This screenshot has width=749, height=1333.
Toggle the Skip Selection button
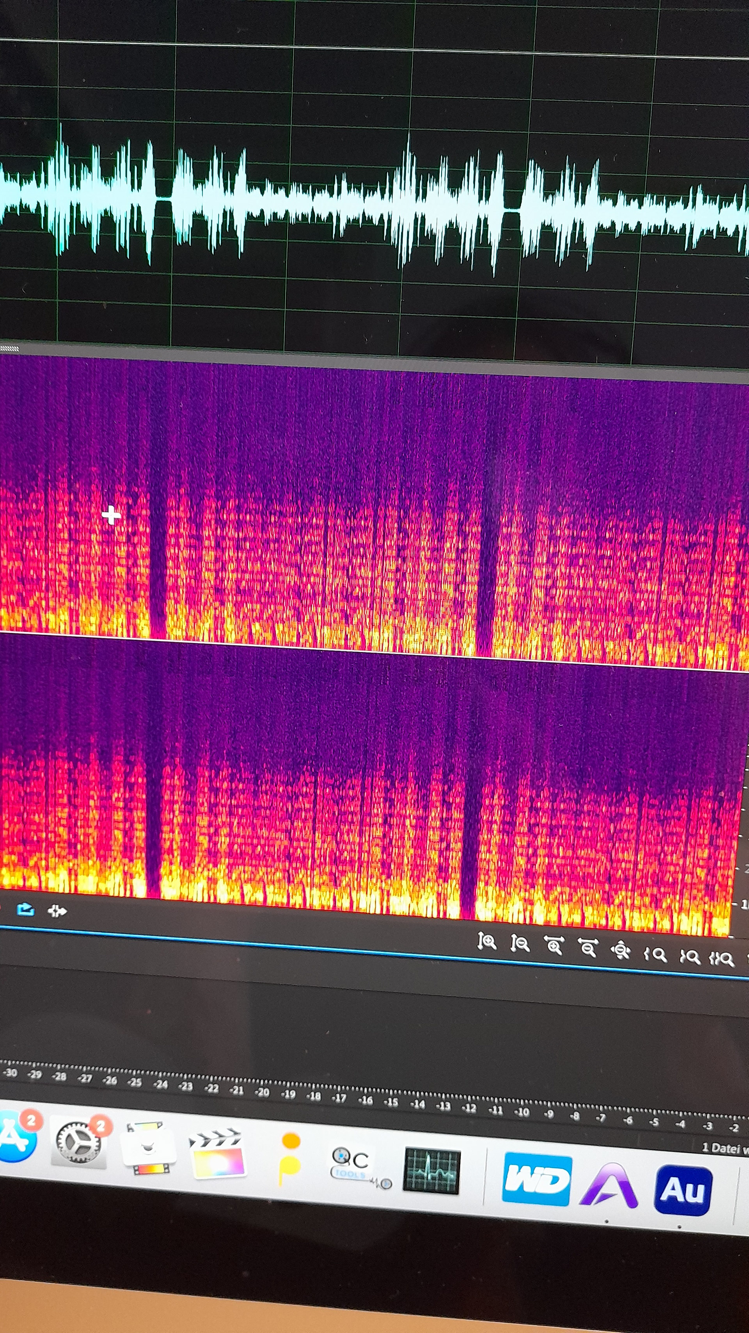pos(57,911)
